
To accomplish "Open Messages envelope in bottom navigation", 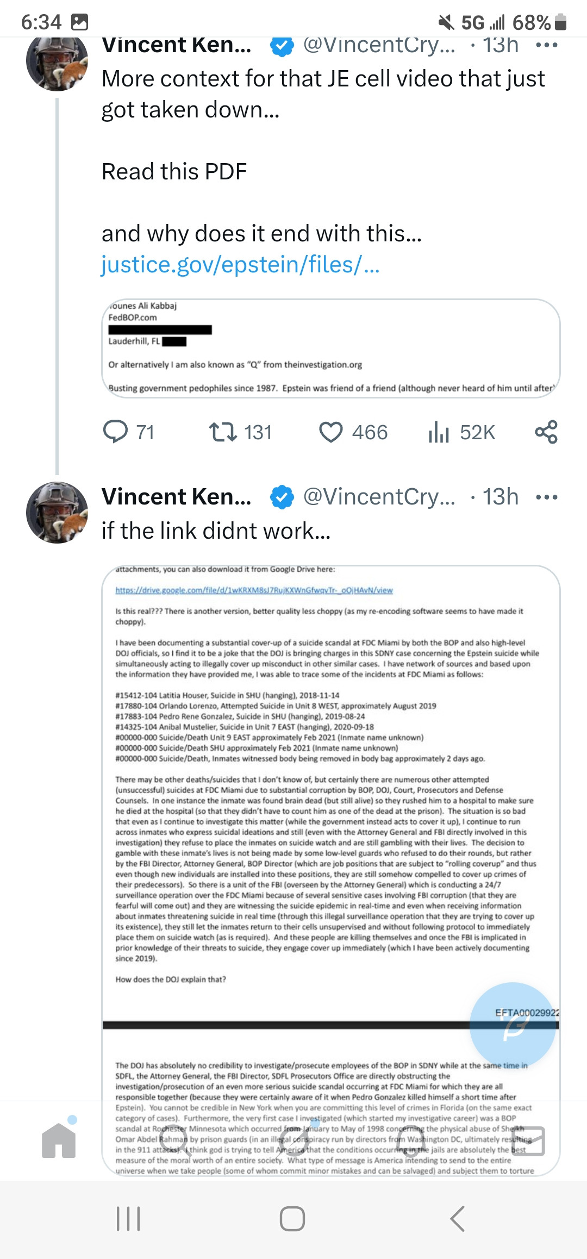I will click(527, 1140).
